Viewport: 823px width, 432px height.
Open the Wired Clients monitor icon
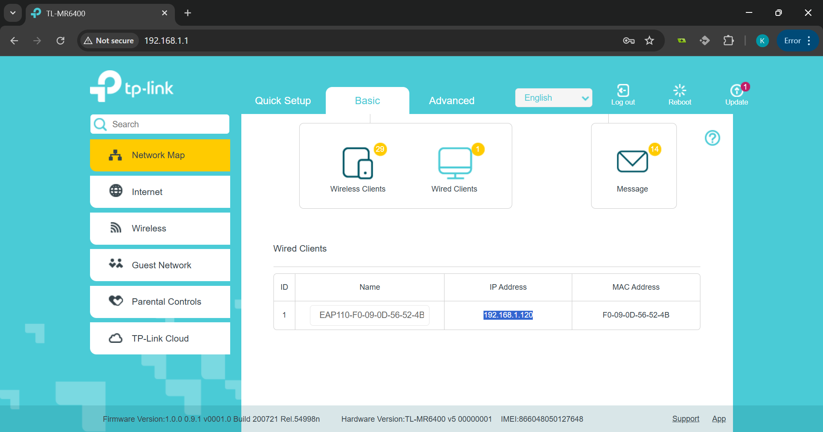pyautogui.click(x=455, y=163)
